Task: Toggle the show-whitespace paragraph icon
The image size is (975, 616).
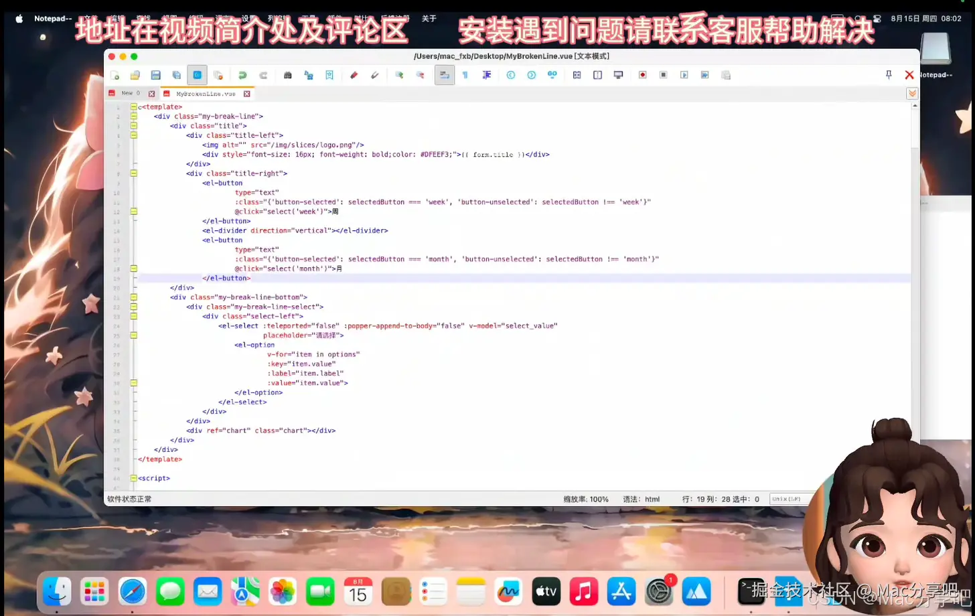Action: point(465,75)
